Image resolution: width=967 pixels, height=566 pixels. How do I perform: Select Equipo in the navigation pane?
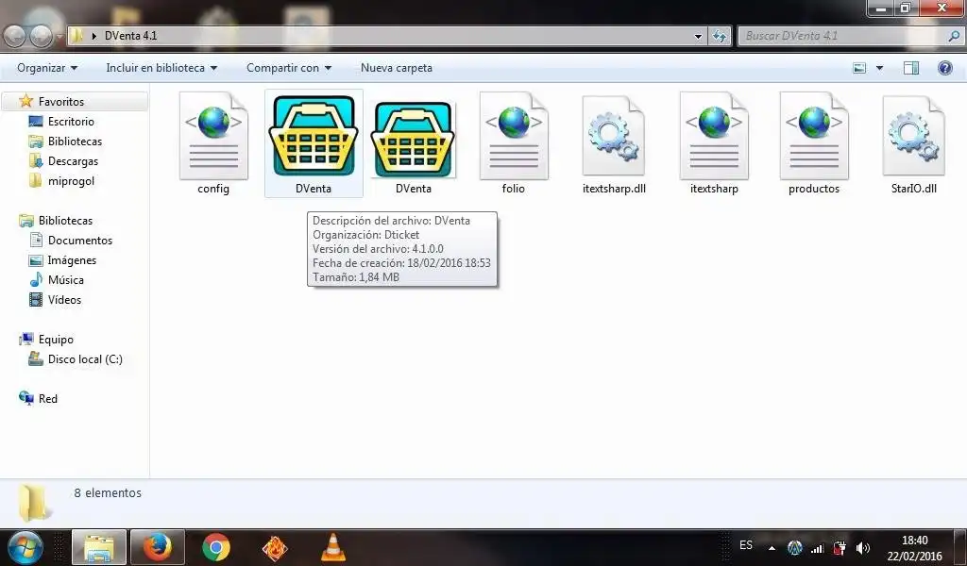[56, 340]
